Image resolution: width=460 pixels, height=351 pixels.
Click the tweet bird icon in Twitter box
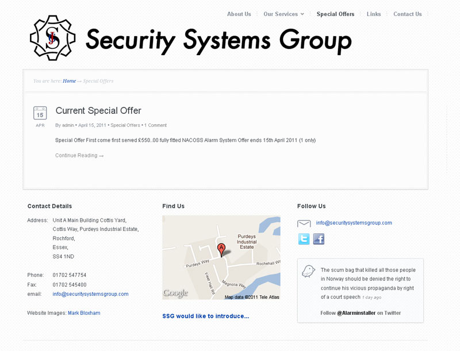tap(308, 271)
